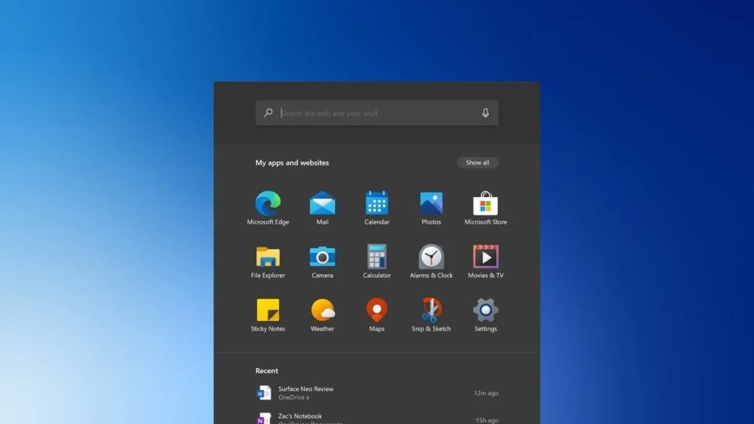Launch the Mail app
Screen dimensions: 754x424
click(x=323, y=205)
